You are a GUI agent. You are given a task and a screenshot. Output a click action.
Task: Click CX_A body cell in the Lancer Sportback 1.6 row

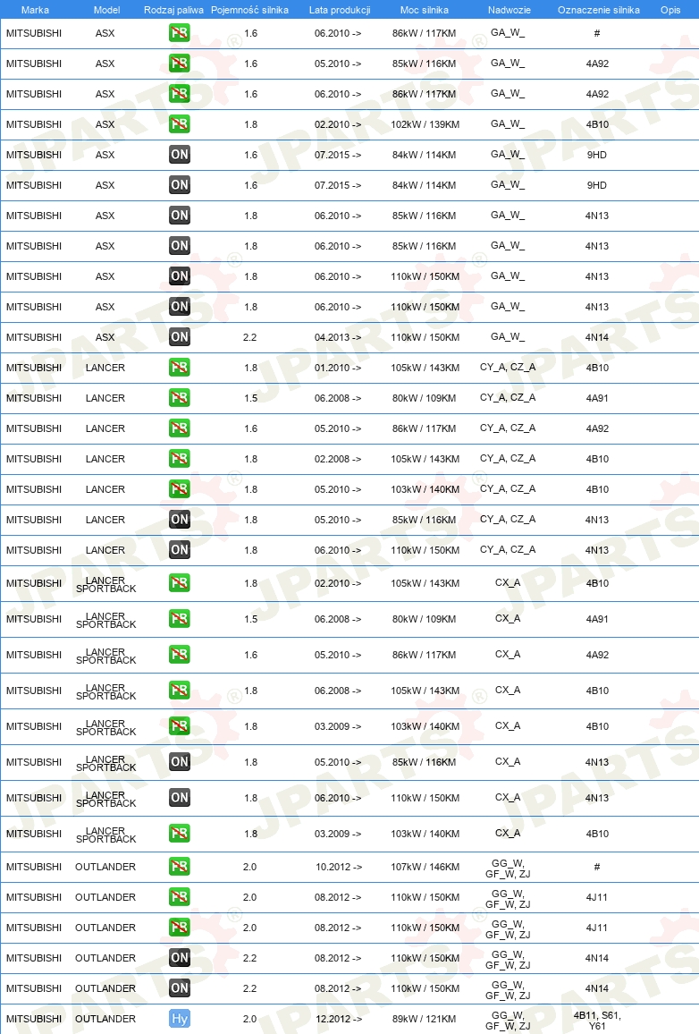point(508,654)
